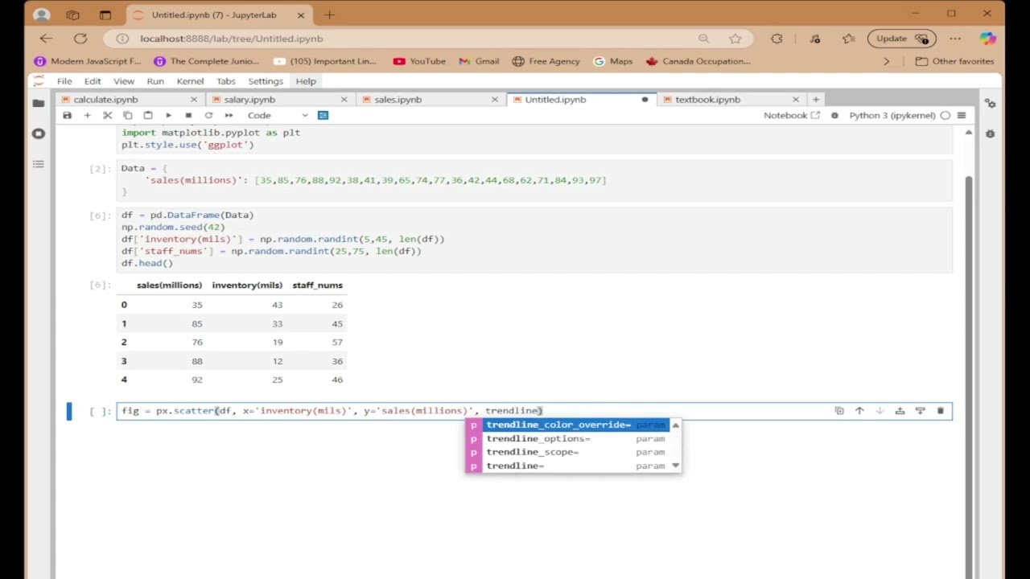Go back in the browser
This screenshot has width=1030, height=579.
pyautogui.click(x=46, y=39)
